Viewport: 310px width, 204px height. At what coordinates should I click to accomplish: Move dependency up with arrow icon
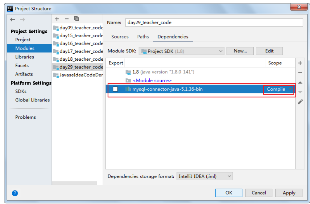point(300,83)
